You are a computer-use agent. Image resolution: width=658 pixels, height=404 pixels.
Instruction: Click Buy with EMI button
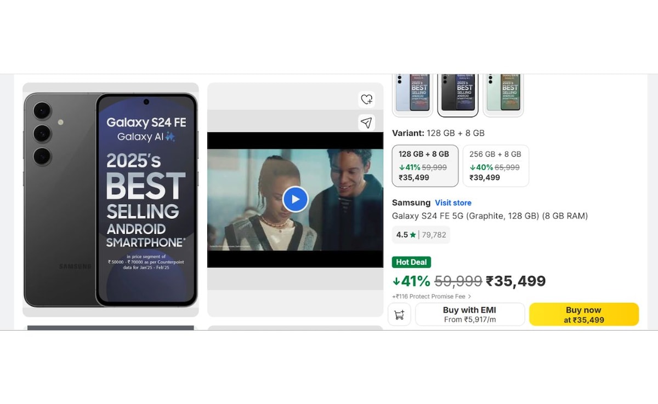(469, 315)
